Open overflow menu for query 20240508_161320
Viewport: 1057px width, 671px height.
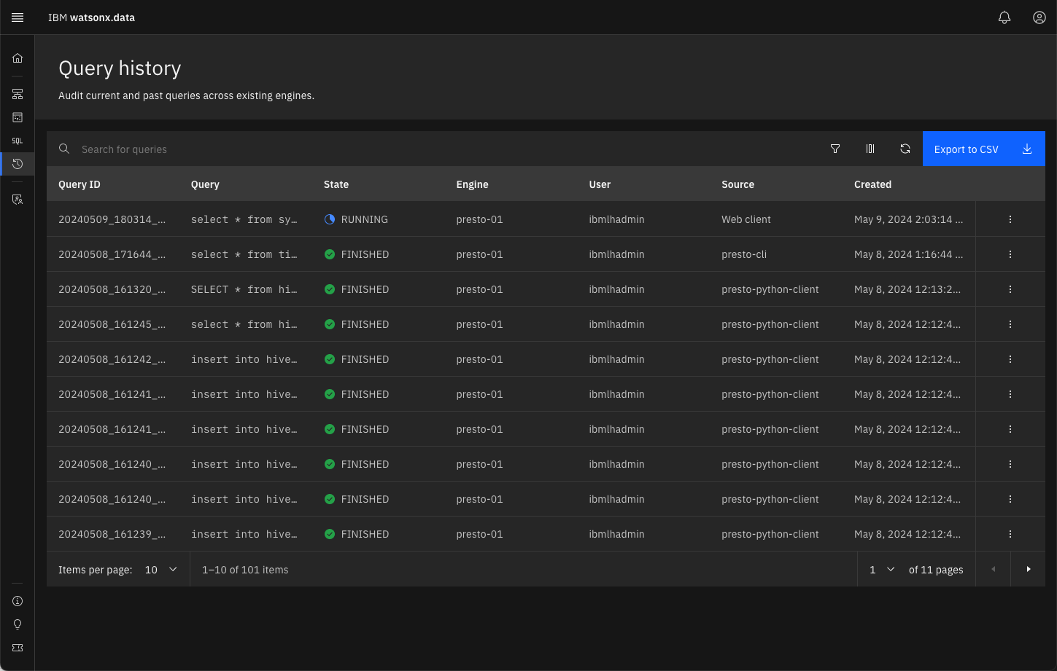point(1010,289)
